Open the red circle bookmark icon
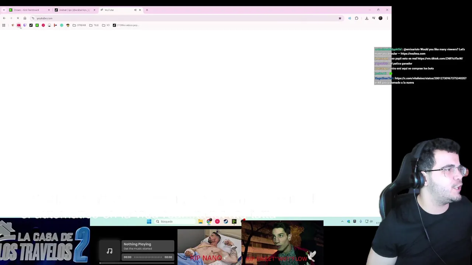This screenshot has width=472, height=265. 43,25
